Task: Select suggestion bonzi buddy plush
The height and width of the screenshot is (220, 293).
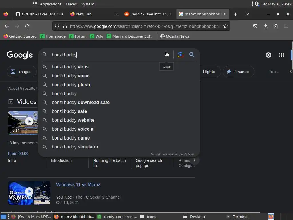Action: [x=119, y=85]
